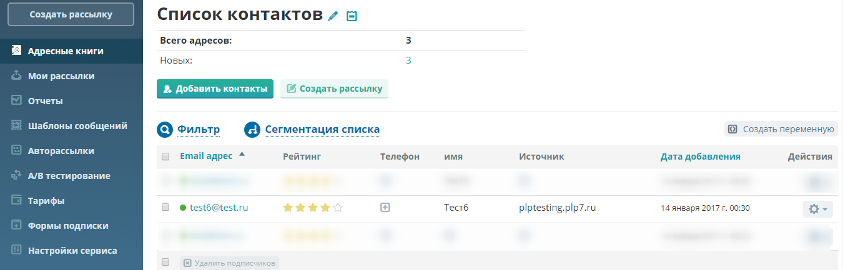Sort by Email адрес column header
The height and width of the screenshot is (270, 843).
point(206,157)
